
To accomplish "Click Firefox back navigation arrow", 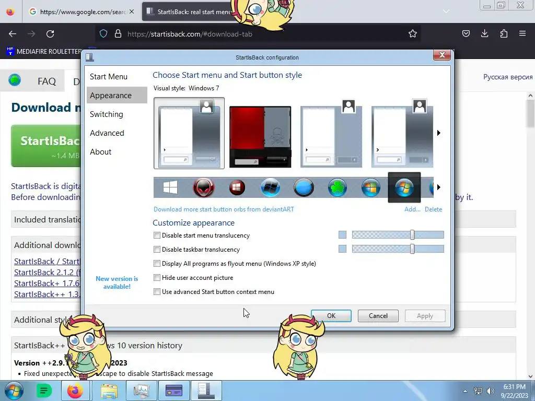I will point(13,34).
